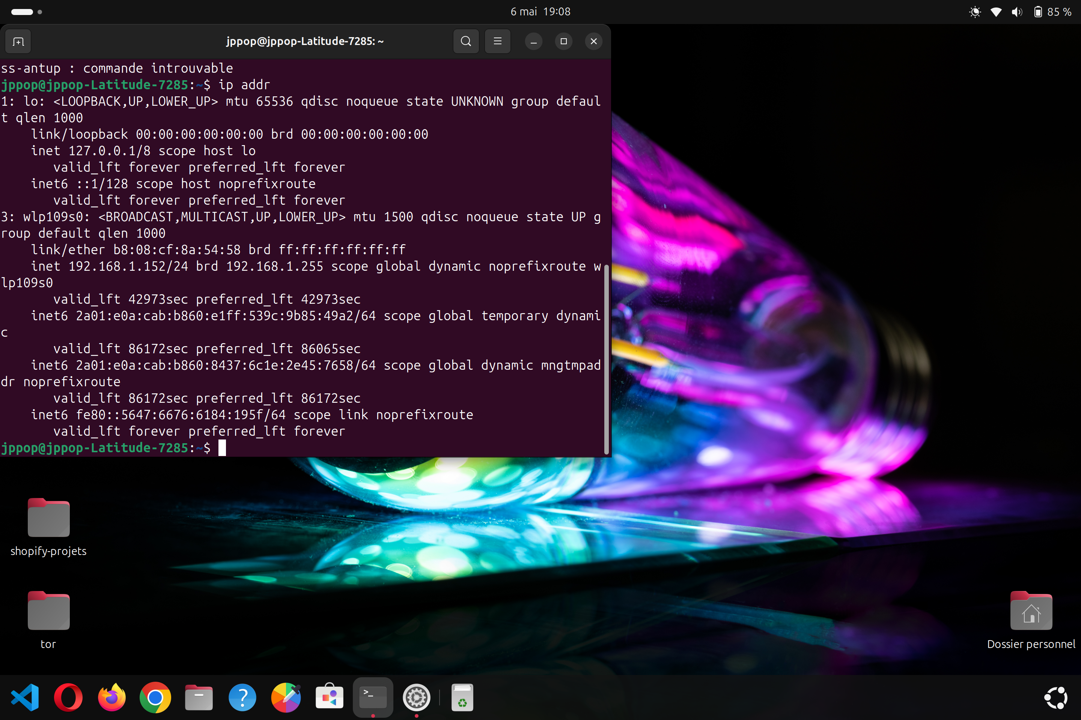Click the "mtu 65536" value
This screenshot has width=1081, height=720.
pos(259,102)
